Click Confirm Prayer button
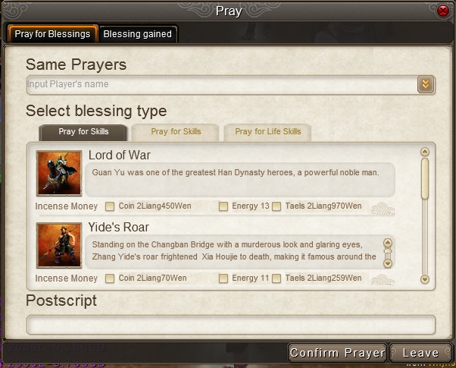Viewport: 456px width, 368px height. pos(337,353)
